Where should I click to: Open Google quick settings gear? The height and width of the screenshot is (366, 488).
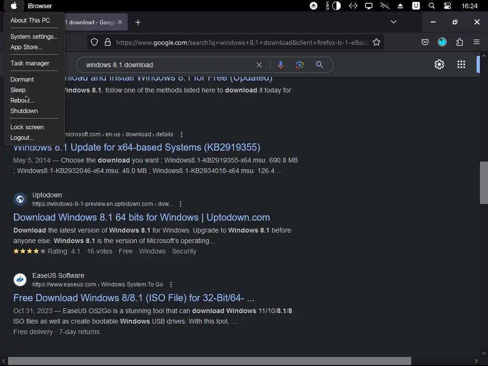[439, 64]
